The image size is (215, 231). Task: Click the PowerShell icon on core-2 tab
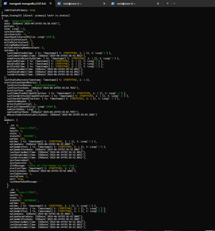pyautogui.click(x=59, y=3)
